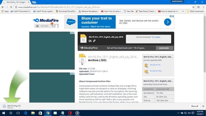Open New Tab bookmark
Viewport: 206px width, 116px height.
(129, 11)
